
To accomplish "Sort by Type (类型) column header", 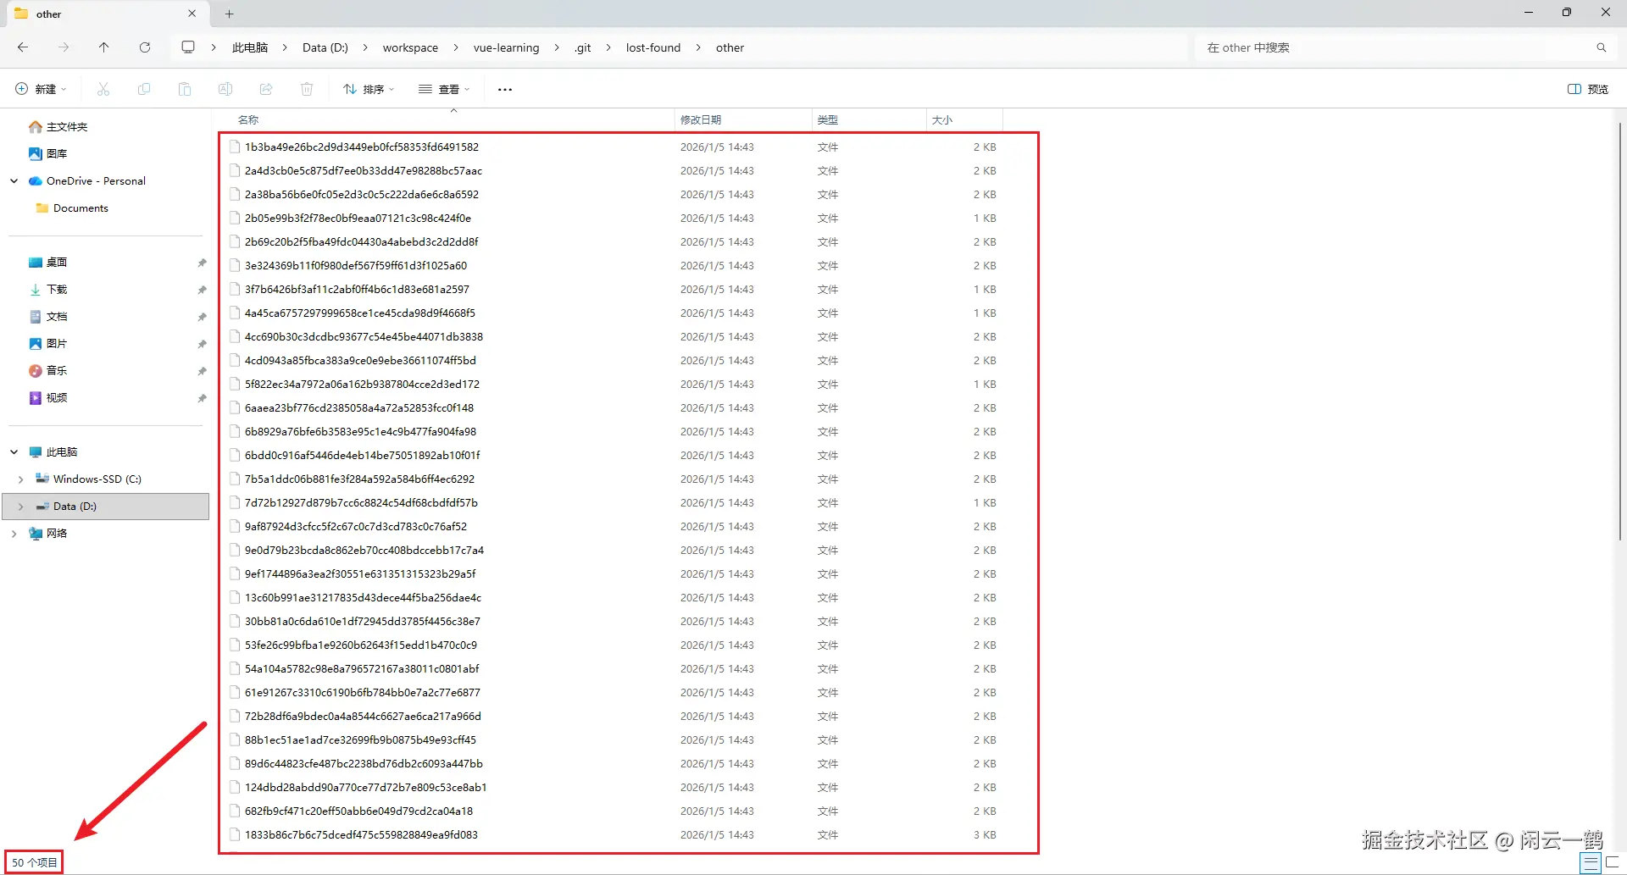I will point(869,120).
